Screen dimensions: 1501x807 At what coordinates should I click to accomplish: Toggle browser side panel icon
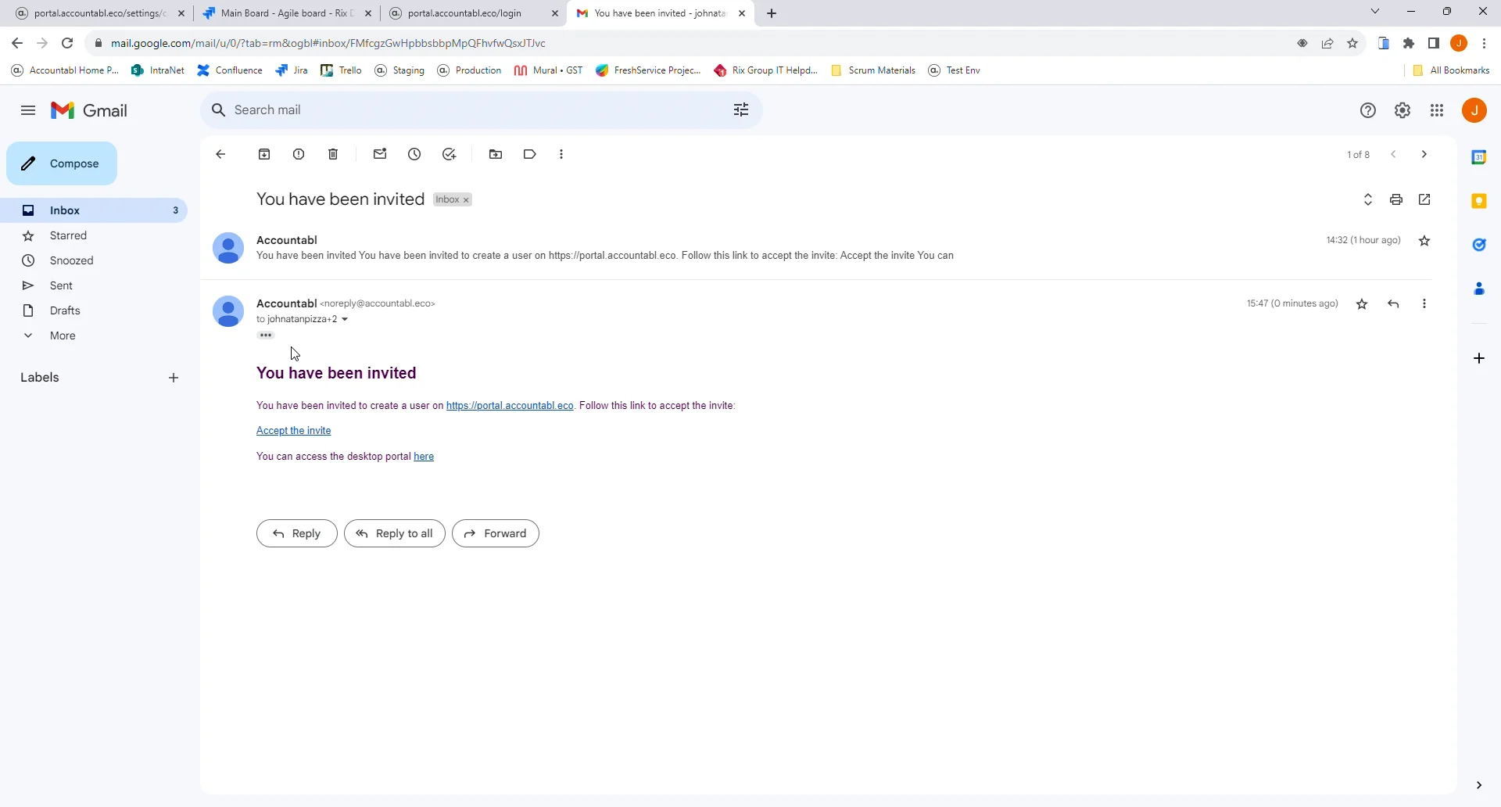coord(1434,44)
